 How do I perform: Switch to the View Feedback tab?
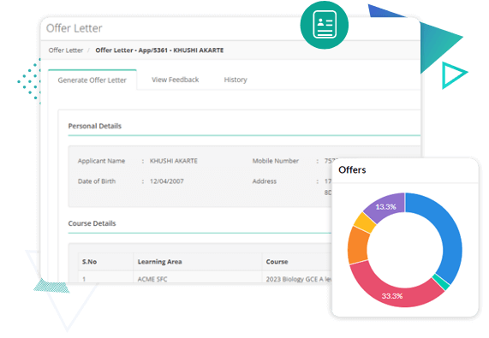[x=175, y=80]
